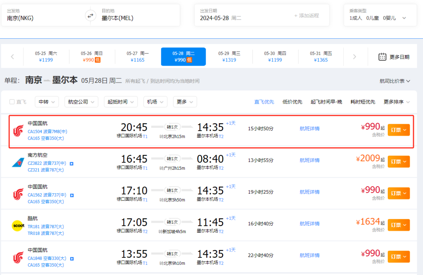The width and height of the screenshot is (423, 275).
Task: Go to next week of dates arrow
Action: (x=354, y=57)
